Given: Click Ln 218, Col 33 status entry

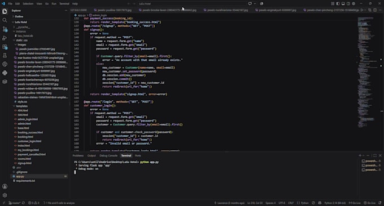Looking at the screenshot, I should (x=255, y=203).
